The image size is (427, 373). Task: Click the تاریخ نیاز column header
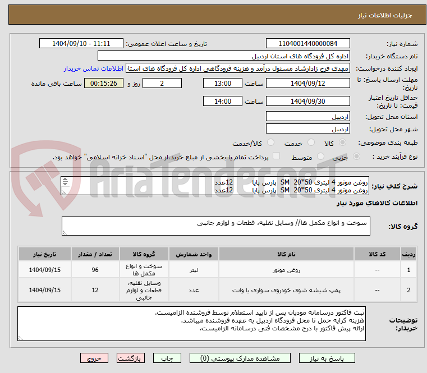[x=45, y=254]
